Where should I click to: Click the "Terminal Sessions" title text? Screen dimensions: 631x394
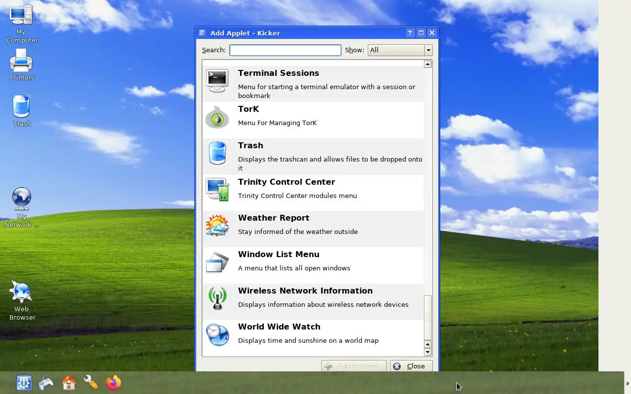(279, 73)
